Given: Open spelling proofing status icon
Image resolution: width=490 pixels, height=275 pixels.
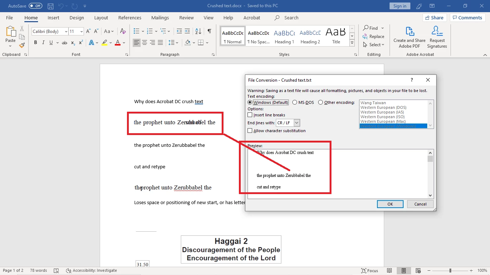Looking at the screenshot, I should pyautogui.click(x=56, y=270).
